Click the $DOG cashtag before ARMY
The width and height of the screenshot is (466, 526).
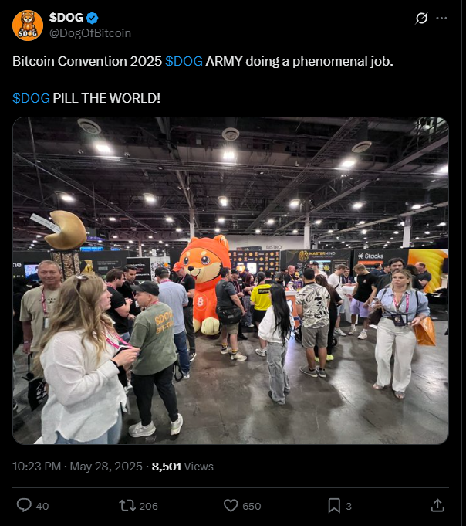(184, 61)
